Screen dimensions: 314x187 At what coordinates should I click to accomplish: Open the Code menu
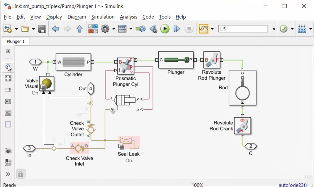[x=148, y=17]
